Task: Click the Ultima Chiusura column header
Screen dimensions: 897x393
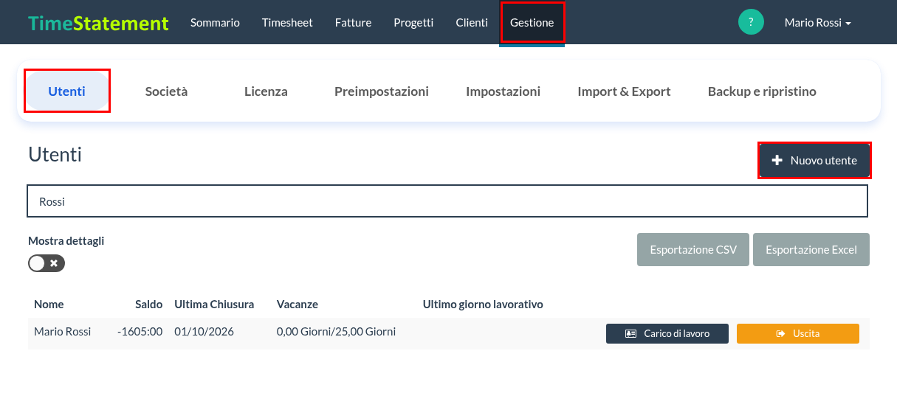Action: coord(214,304)
